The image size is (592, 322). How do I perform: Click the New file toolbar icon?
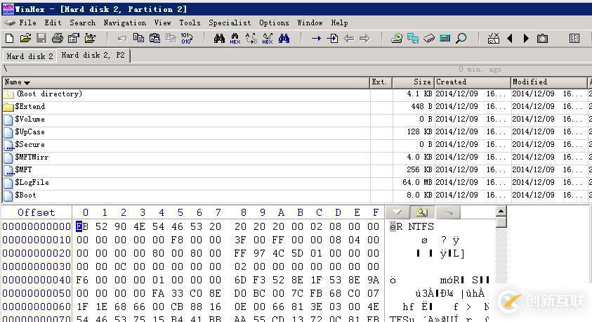[x=9, y=38]
